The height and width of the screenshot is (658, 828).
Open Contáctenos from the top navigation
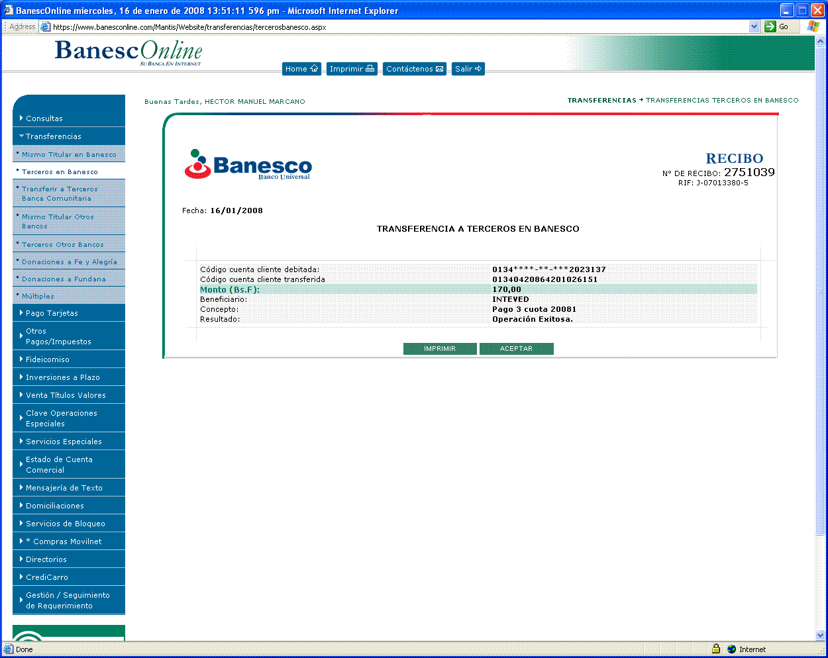(415, 69)
